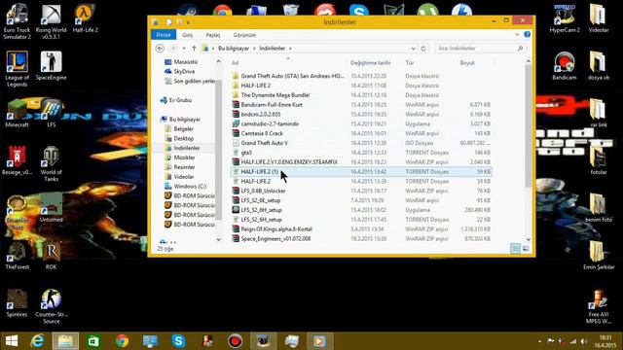This screenshot has height=350, width=623.
Task: Open quick access toolbar customize dropdown
Action: click(x=188, y=22)
